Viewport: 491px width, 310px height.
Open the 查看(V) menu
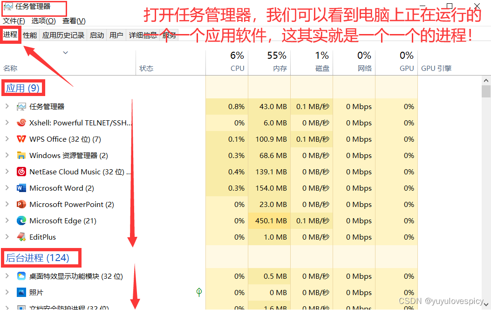(x=74, y=21)
